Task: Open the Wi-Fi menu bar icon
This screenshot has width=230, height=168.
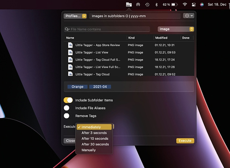Action: (x=185, y=5)
